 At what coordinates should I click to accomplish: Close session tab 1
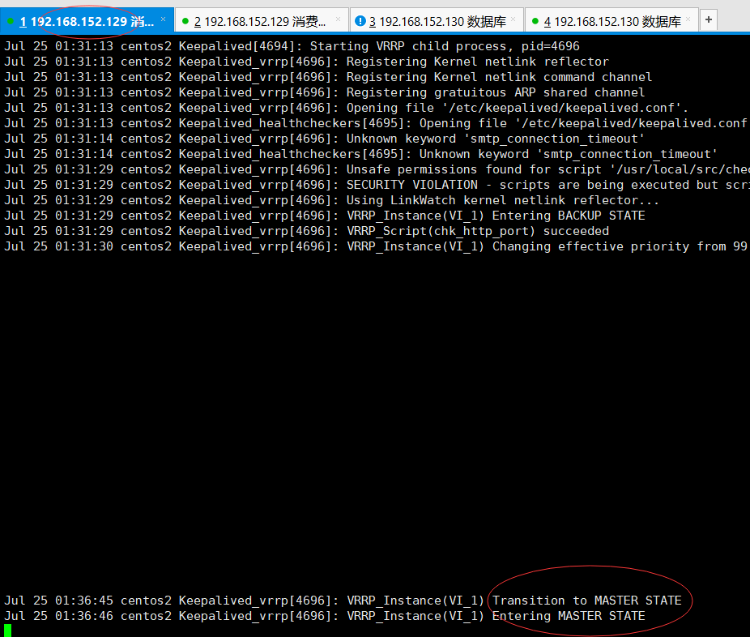[163, 19]
